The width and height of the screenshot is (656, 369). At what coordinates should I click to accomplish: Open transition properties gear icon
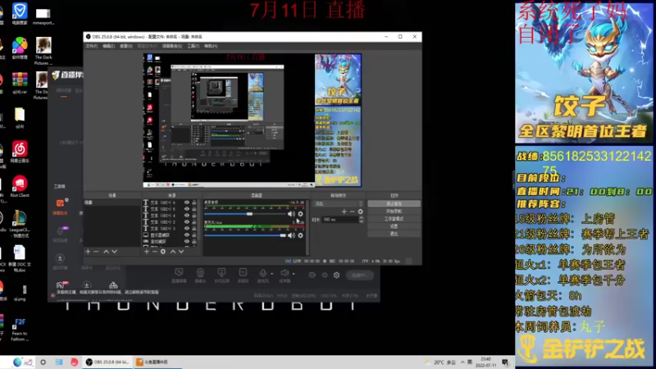pos(360,212)
